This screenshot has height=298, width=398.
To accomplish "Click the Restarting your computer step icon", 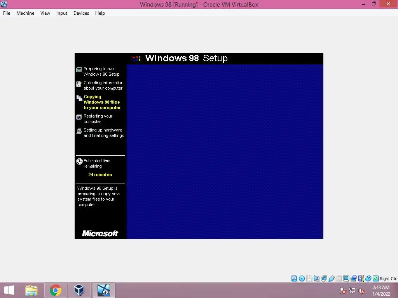I will pyautogui.click(x=79, y=117).
